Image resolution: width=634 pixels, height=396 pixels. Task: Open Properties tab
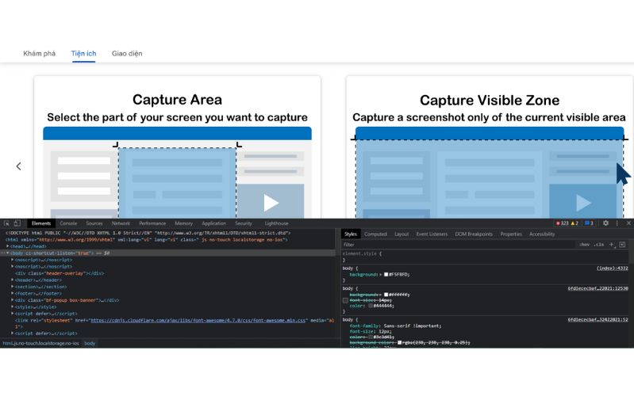tap(511, 234)
